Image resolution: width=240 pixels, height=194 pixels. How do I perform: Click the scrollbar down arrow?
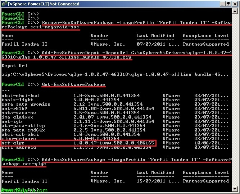click(235, 189)
